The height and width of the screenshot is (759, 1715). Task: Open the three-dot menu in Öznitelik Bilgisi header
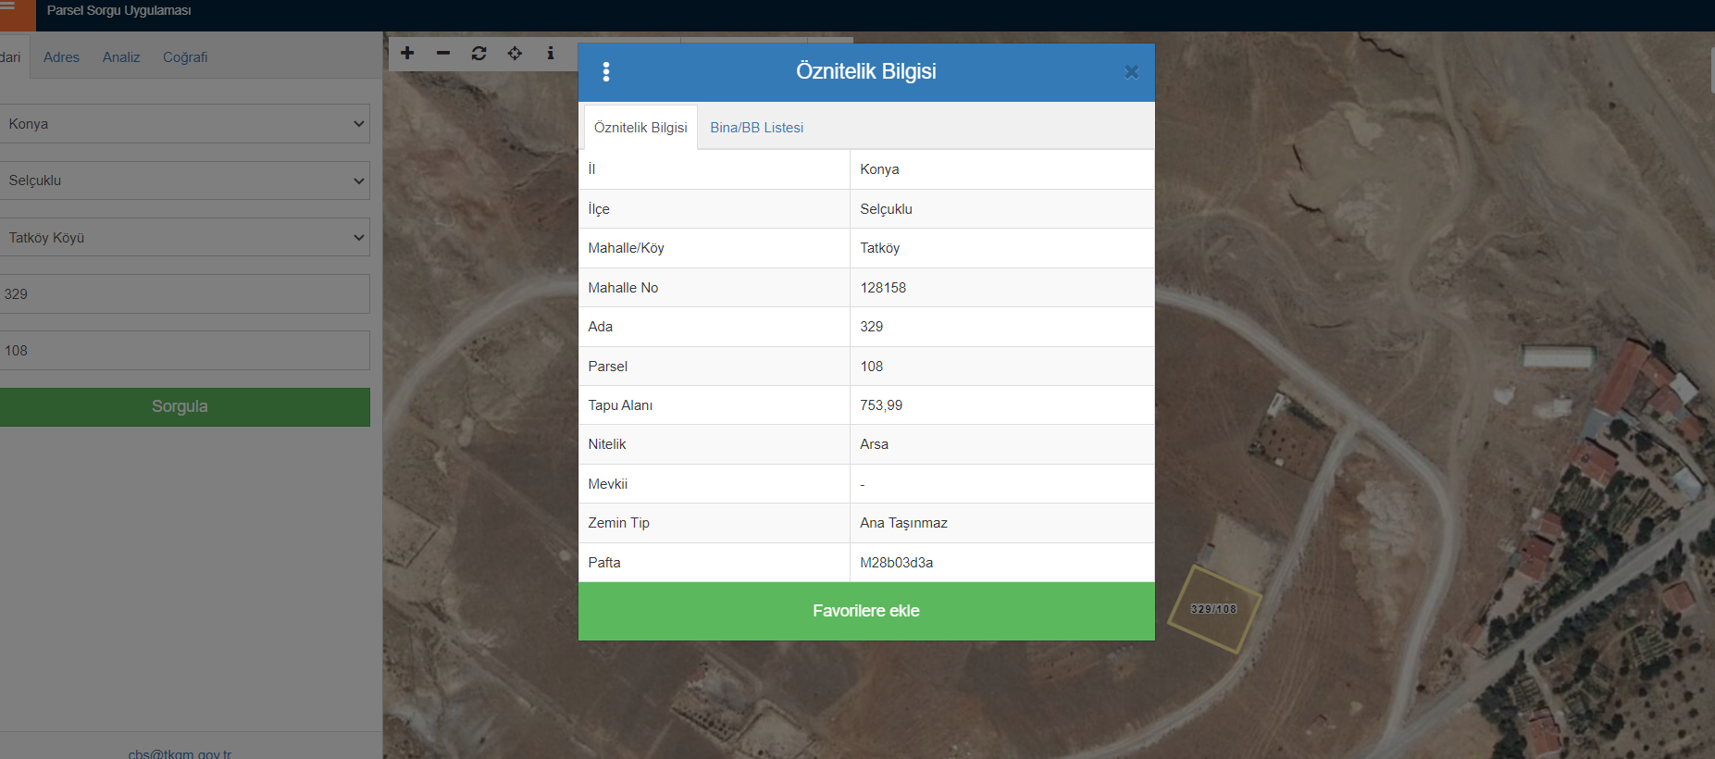tap(606, 71)
